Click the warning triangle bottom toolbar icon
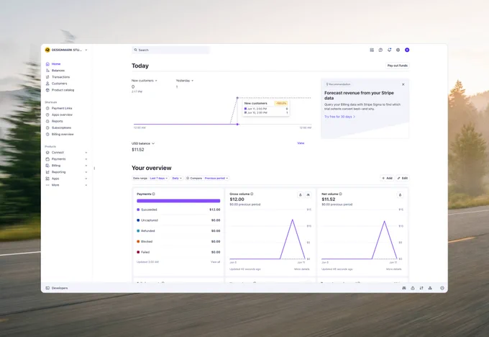This screenshot has width=489, height=337. coord(413,288)
